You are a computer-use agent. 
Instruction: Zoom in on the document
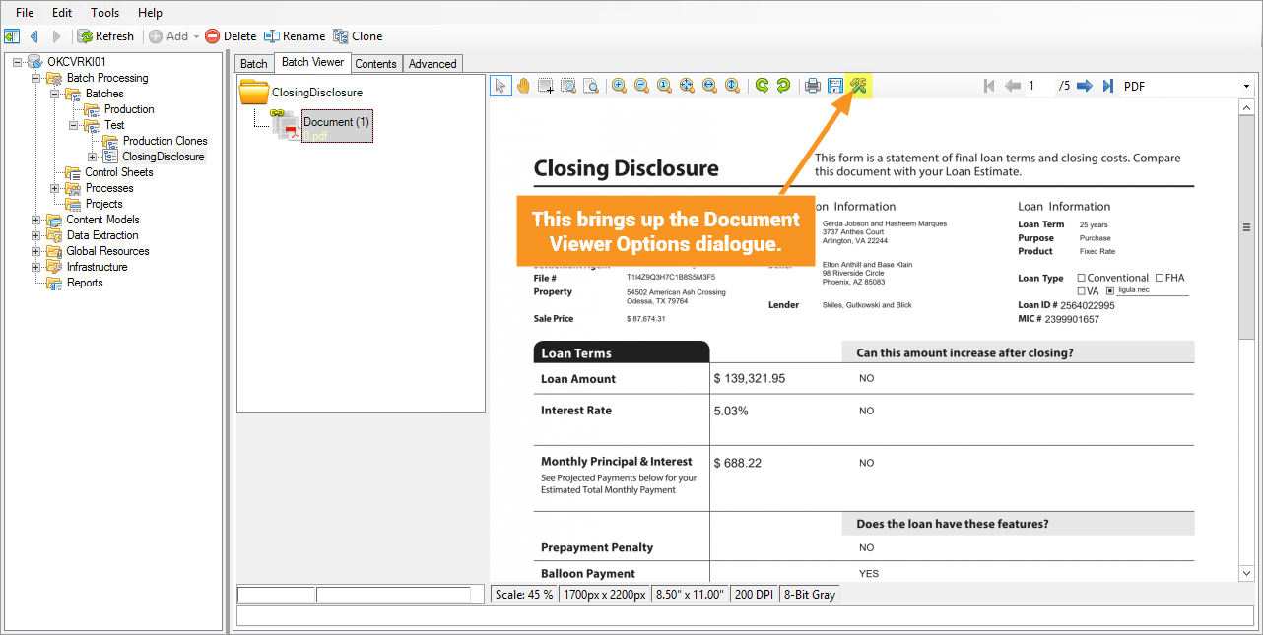[619, 86]
